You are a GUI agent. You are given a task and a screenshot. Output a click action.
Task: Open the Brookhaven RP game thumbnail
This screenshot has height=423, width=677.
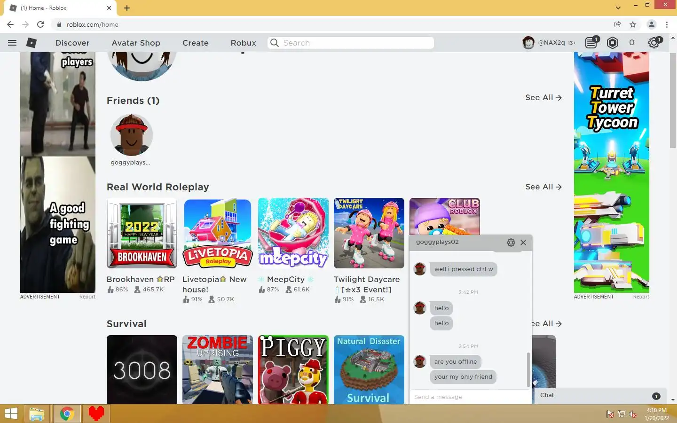(x=142, y=233)
